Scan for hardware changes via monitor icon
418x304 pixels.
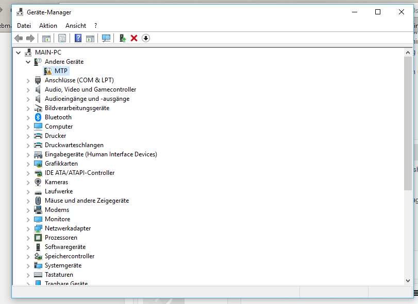click(106, 38)
